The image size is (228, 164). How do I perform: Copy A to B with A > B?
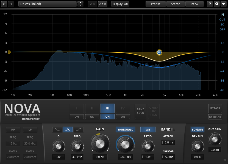pyautogui.click(x=103, y=4)
